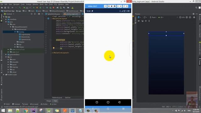Open the TODO tool window
The width and height of the screenshot is (201, 113).
point(7,104)
